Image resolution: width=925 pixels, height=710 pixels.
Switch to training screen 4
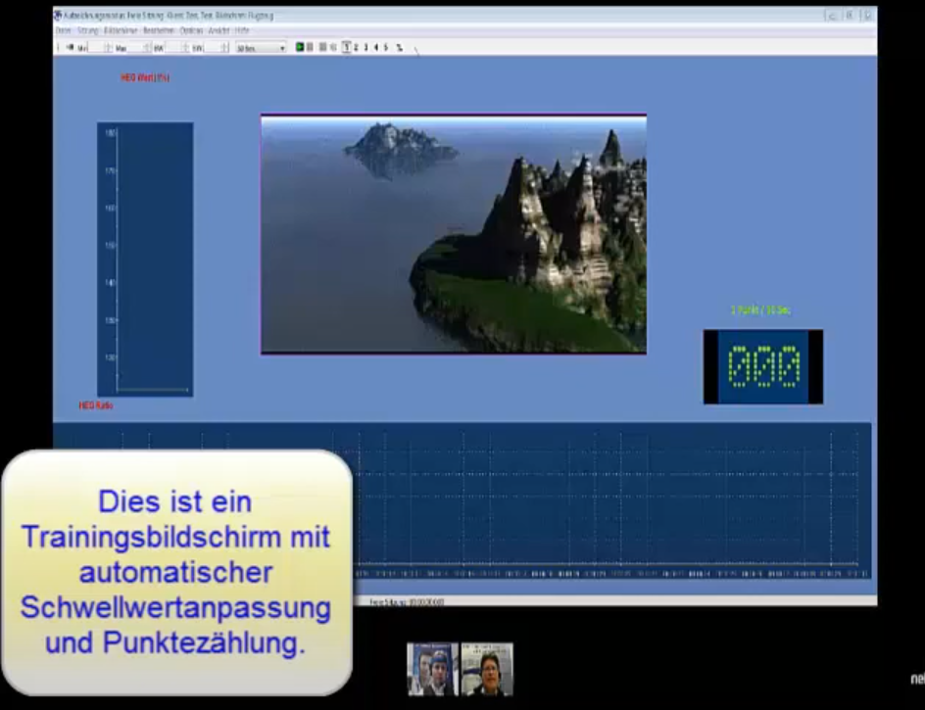pos(376,47)
